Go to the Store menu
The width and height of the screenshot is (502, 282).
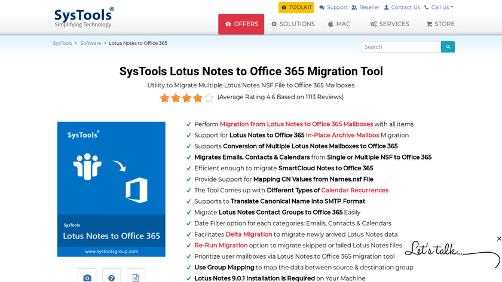[x=440, y=24]
